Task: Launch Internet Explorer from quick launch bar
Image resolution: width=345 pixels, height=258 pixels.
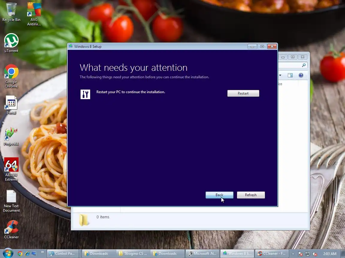Action: click(x=27, y=254)
